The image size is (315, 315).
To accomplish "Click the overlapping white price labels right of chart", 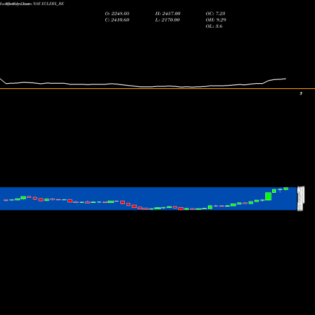I will tap(301, 198).
